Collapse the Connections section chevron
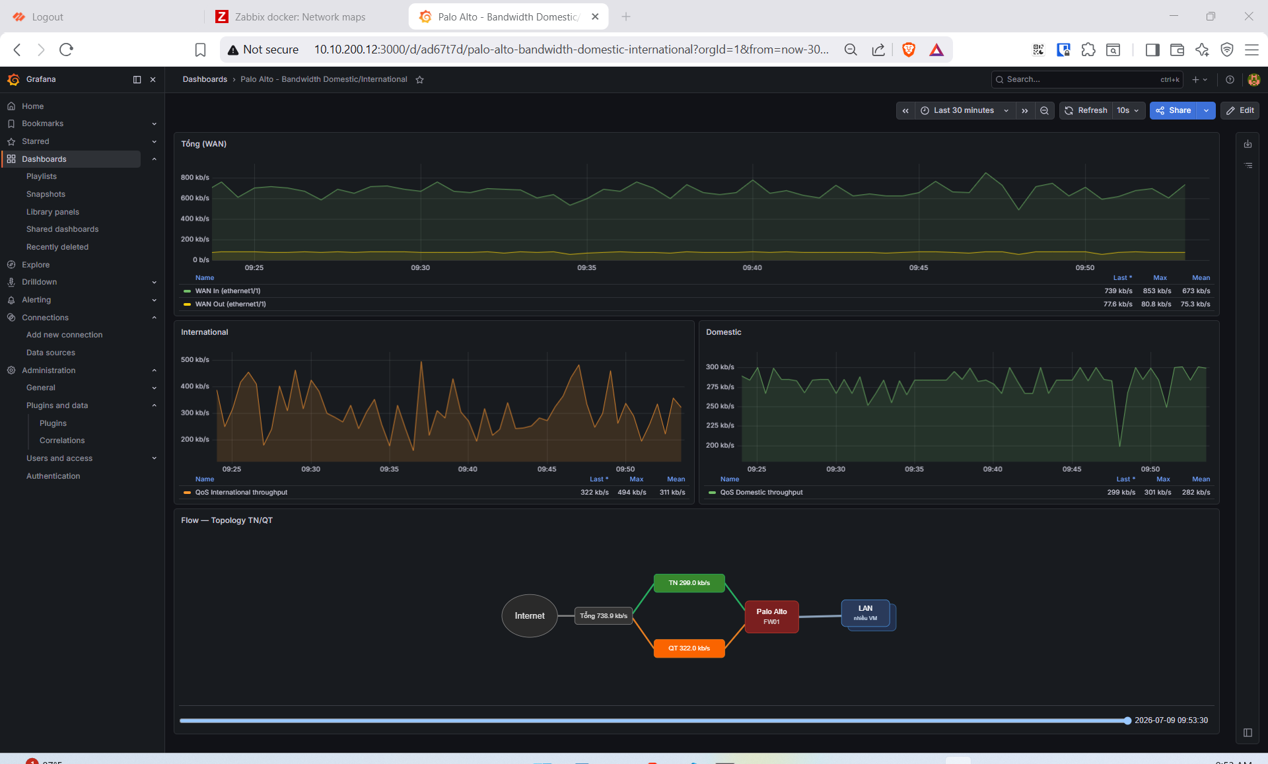 pyautogui.click(x=155, y=318)
